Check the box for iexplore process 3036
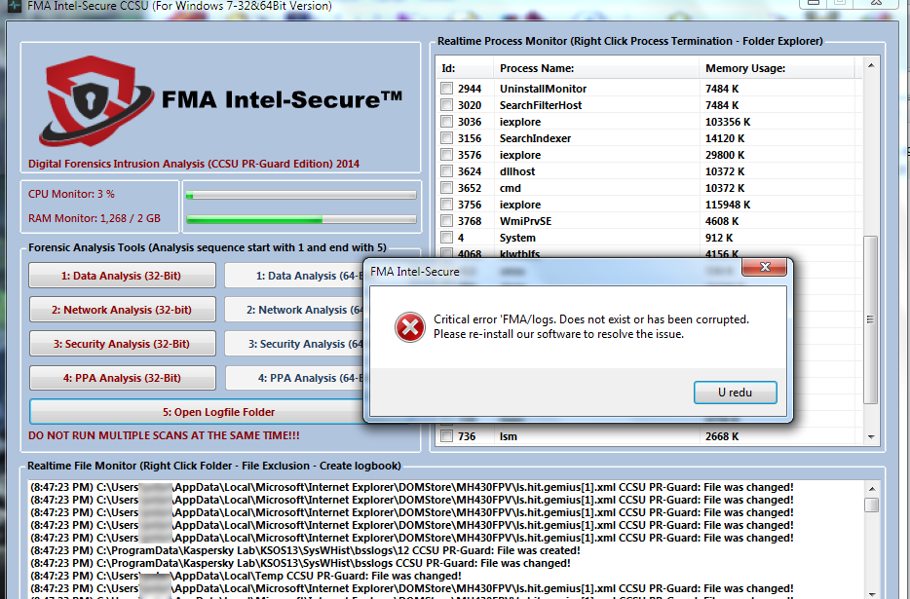 (446, 122)
